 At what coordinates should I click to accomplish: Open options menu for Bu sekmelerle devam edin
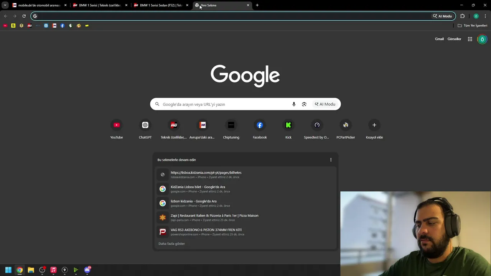(331, 160)
